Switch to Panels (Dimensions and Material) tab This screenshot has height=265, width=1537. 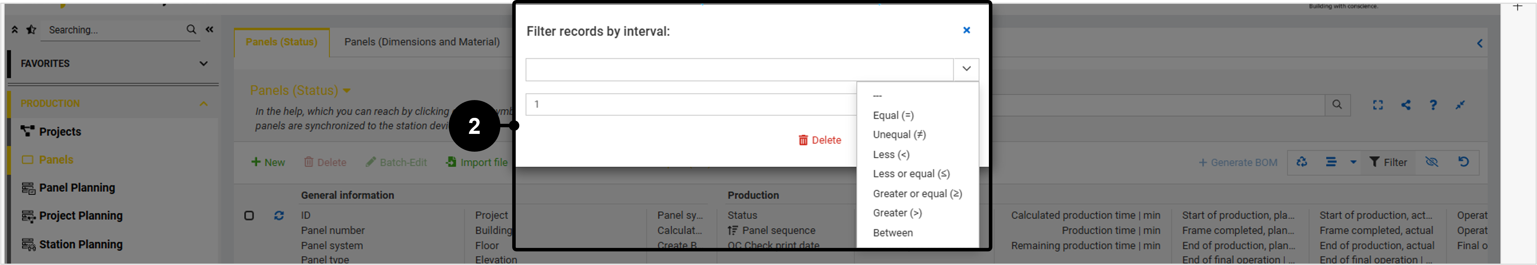422,42
